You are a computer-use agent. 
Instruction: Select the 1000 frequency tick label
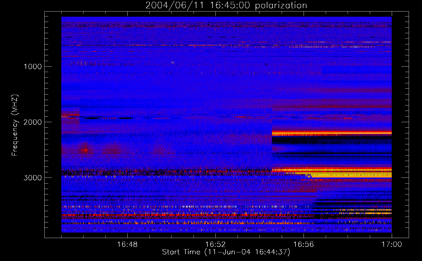click(33, 67)
